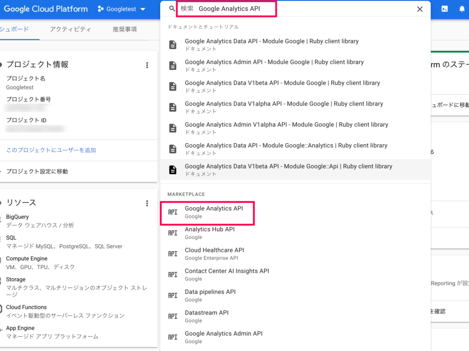Click API icon beside Google Analytics API

click(x=173, y=212)
